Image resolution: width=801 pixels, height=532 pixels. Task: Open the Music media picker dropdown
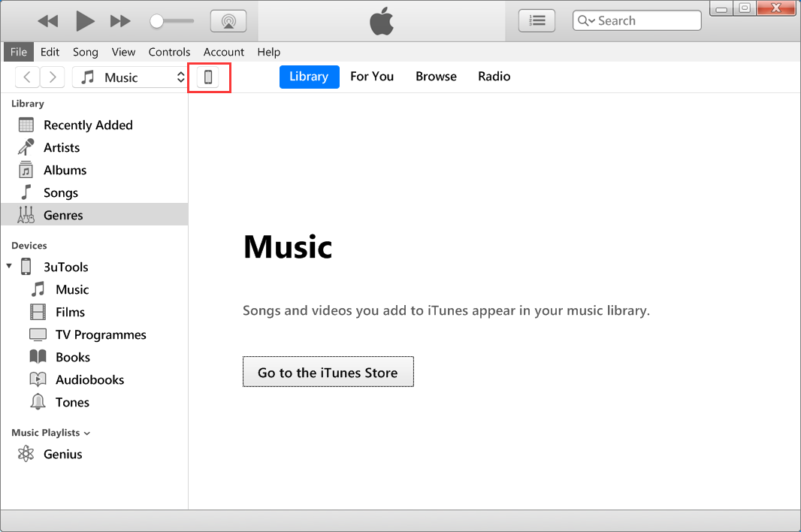[130, 77]
